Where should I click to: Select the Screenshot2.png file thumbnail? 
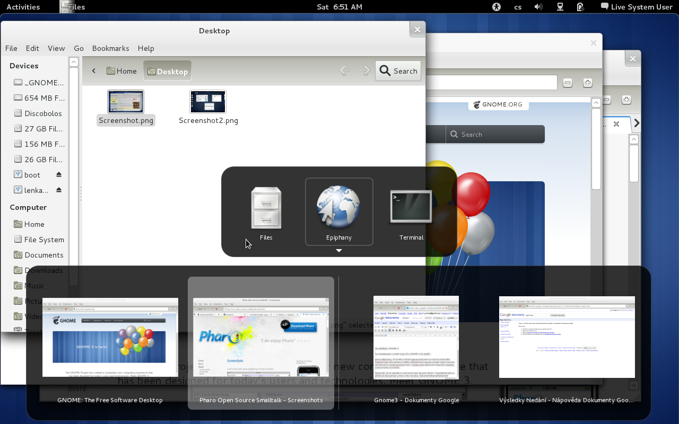pyautogui.click(x=208, y=101)
